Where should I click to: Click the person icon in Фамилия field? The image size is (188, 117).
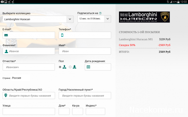pyautogui.click(x=6, y=51)
